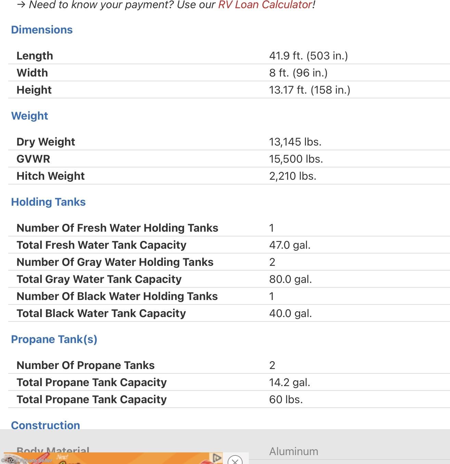Click the Propane Tank(s) section heading
This screenshot has height=464, width=450.
coord(54,339)
